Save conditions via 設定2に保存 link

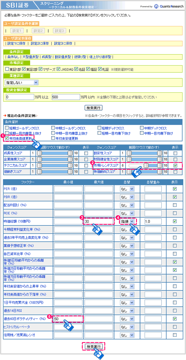[x=40, y=43]
